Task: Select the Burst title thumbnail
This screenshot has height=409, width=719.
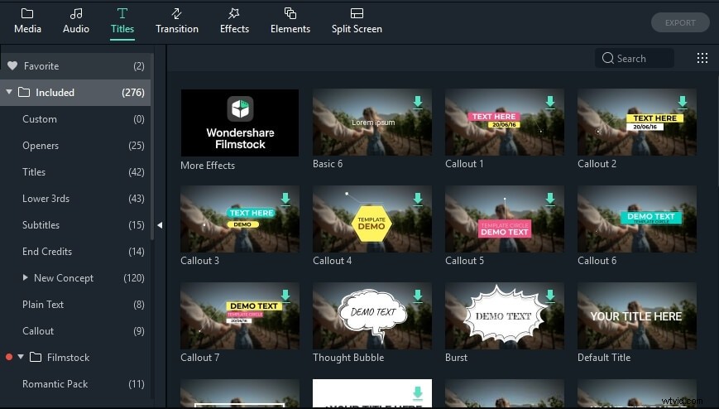Action: point(505,315)
